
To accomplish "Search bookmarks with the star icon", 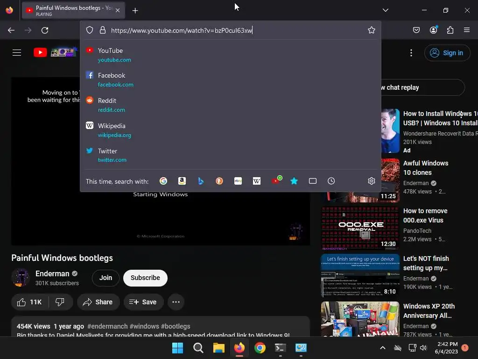I will pyautogui.click(x=294, y=181).
